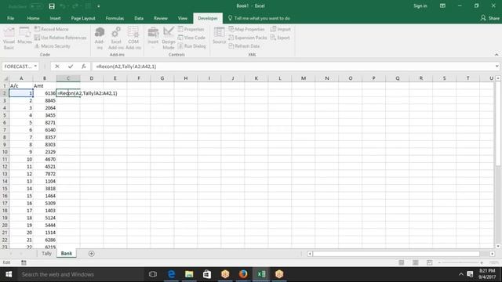Image resolution: width=502 pixels, height=282 pixels.
Task: Show hidden system tray icons
Action: pyautogui.click(x=460, y=274)
